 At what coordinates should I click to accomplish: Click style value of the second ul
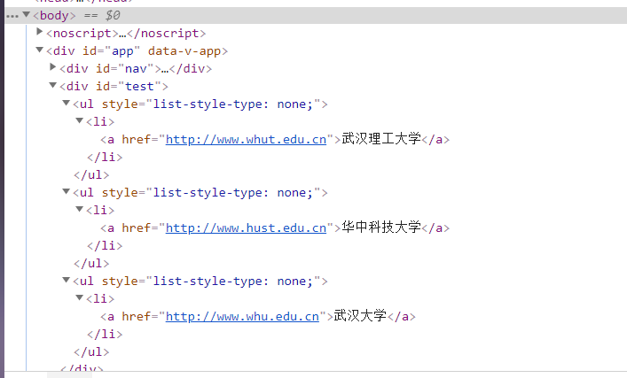point(233,193)
